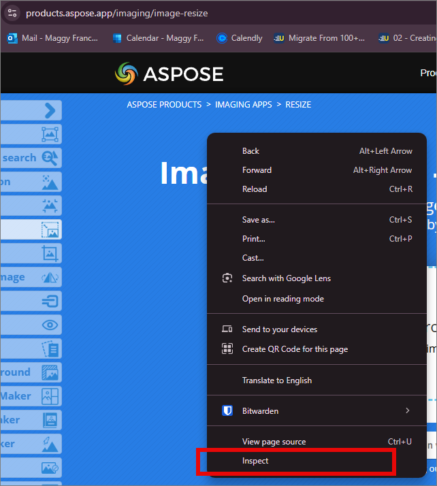This screenshot has height=486, width=437.
Task: Click the rocket mountain sidebar icon
Action: [x=50, y=444]
